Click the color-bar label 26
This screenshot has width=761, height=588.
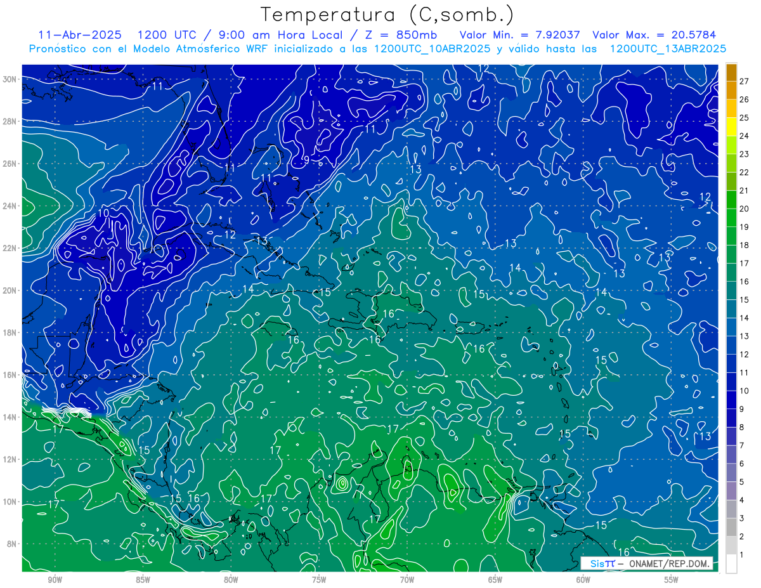point(745,100)
